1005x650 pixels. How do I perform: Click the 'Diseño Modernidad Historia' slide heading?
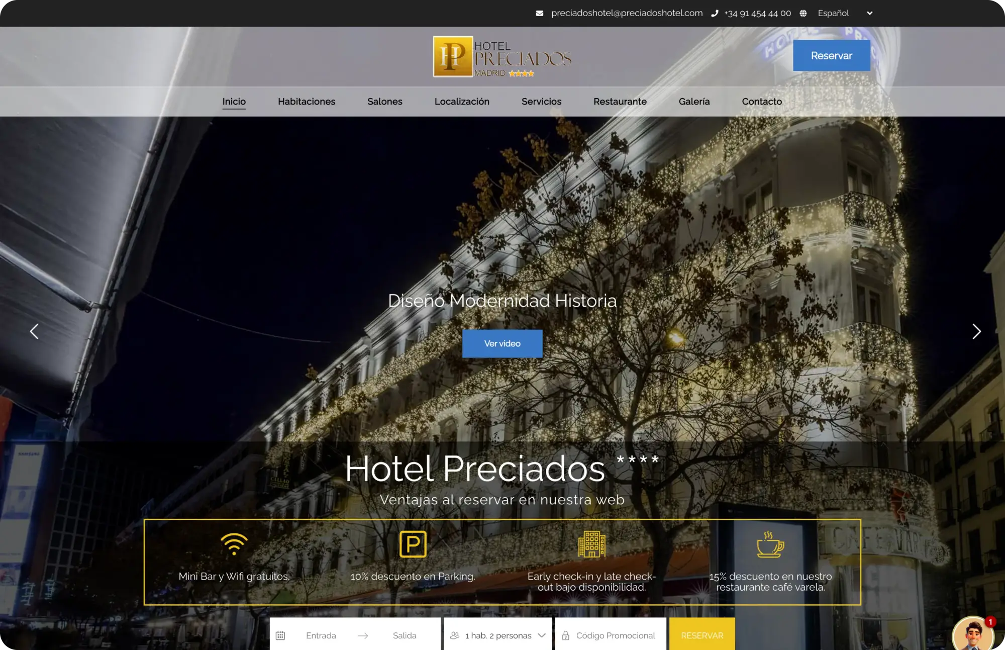point(502,301)
